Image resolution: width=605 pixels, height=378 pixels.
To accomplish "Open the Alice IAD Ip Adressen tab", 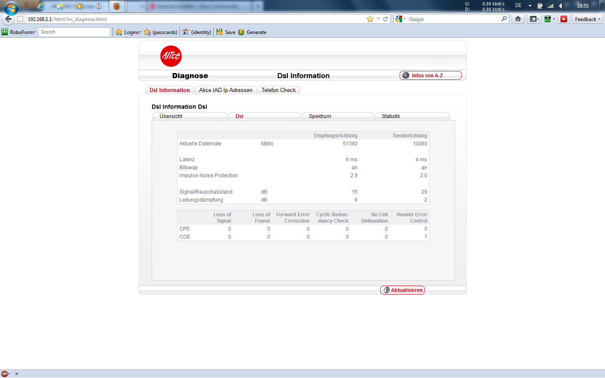I will point(226,90).
